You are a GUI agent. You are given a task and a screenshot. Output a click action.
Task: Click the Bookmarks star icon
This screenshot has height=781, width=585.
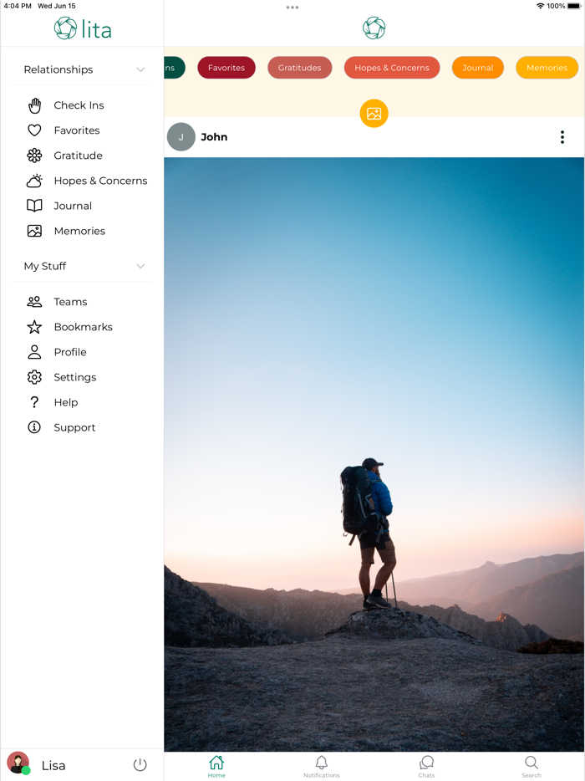point(34,327)
